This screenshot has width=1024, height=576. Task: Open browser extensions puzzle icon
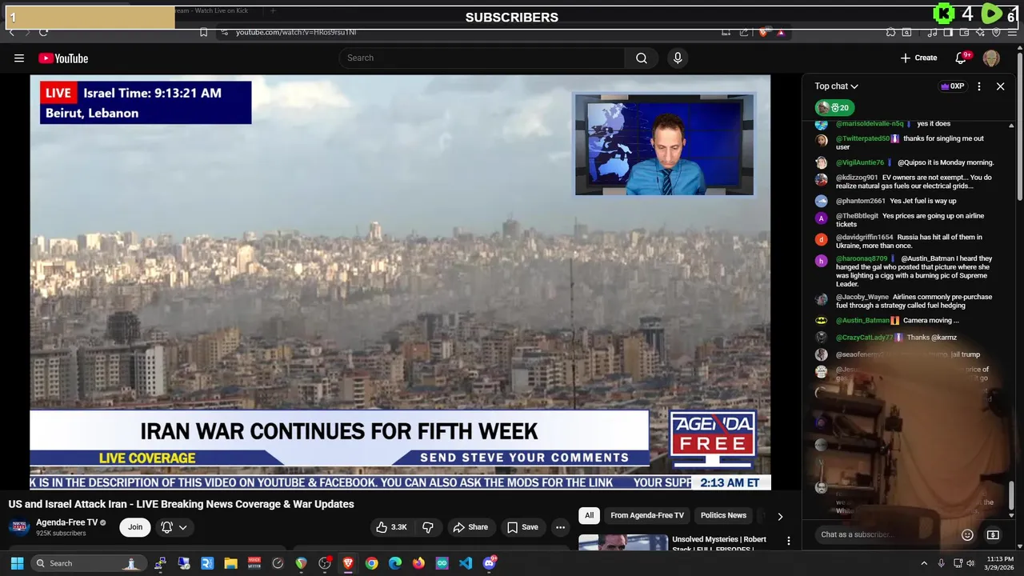890,33
